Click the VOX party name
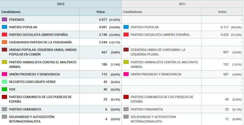 pyautogui.click(x=12, y=89)
